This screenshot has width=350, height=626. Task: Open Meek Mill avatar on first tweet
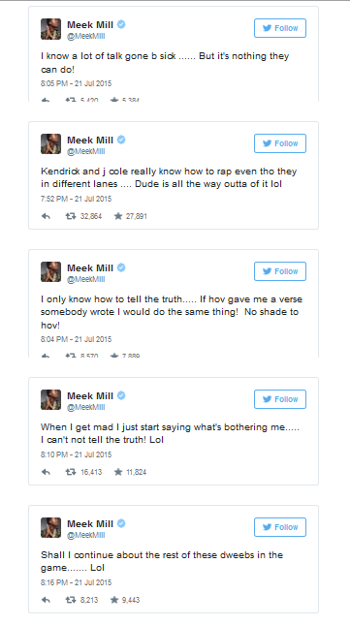50,29
